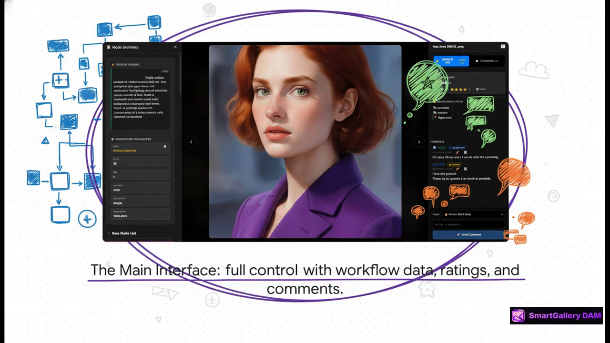Open the copy icon beside the second comment
The image size is (610, 343).
465,169
